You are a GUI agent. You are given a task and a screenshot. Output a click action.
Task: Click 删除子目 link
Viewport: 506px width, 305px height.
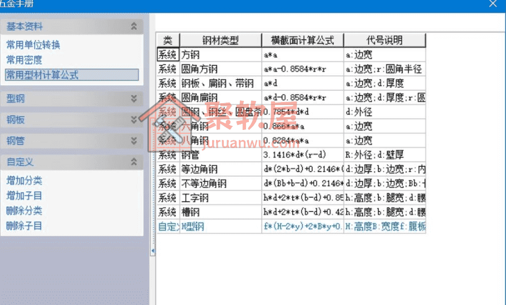click(24, 226)
